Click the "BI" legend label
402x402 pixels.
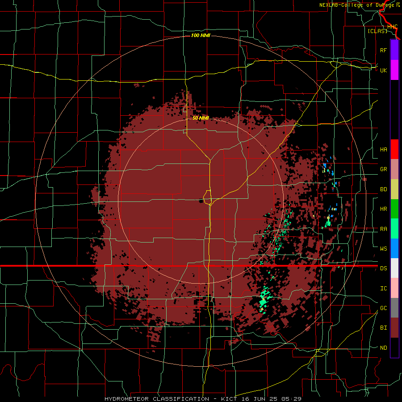pyautogui.click(x=383, y=328)
